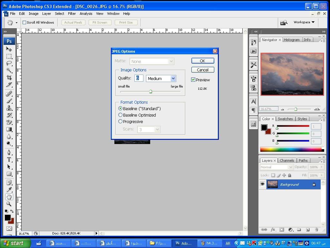Cancel the JPEG Options dialog
This screenshot has width=330, height=248.
click(x=202, y=70)
